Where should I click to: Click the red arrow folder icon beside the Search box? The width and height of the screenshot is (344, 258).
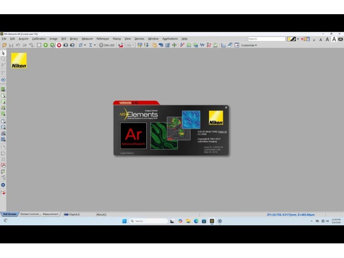tap(305, 39)
